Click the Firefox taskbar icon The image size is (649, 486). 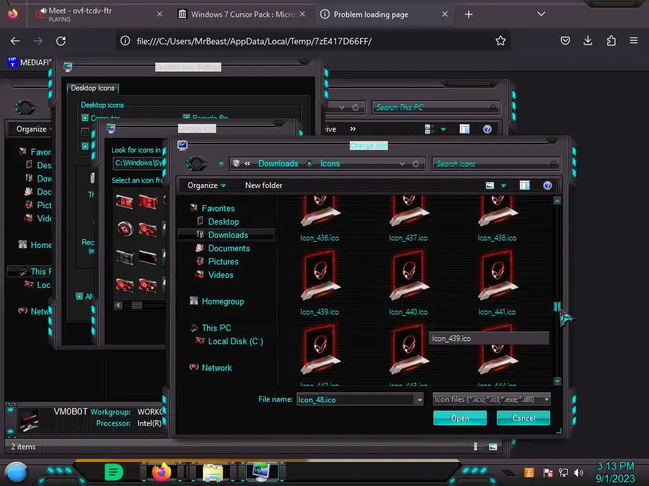click(162, 472)
